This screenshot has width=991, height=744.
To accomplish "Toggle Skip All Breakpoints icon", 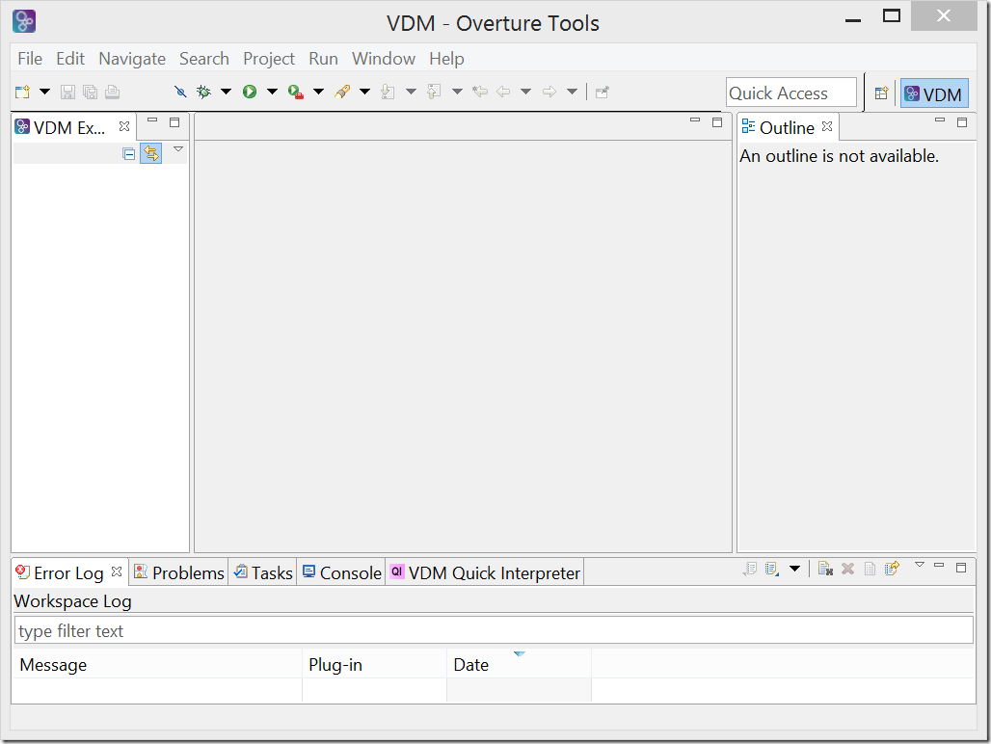I will tap(181, 93).
